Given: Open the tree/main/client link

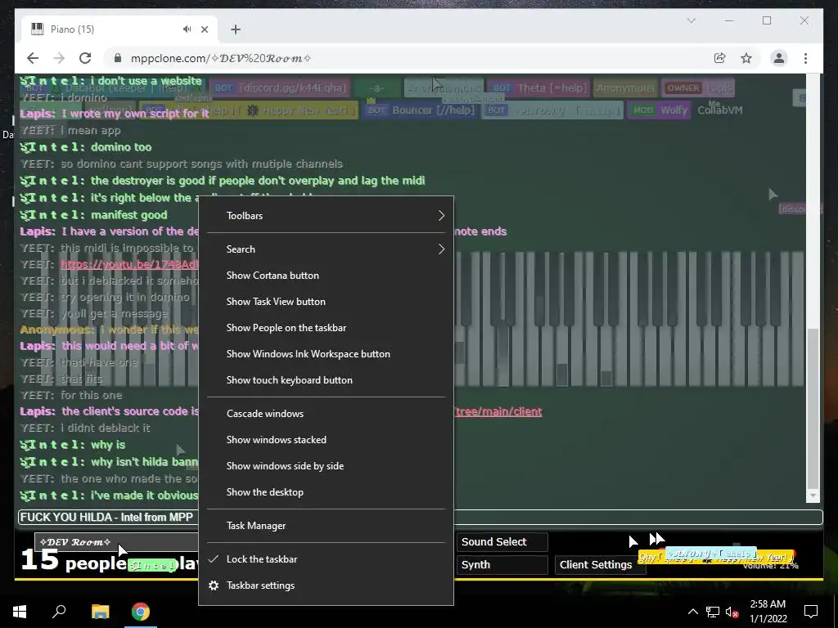Looking at the screenshot, I should tap(498, 412).
